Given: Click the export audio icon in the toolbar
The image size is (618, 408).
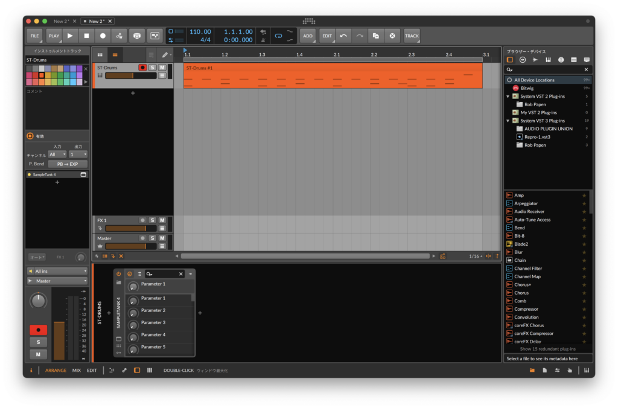Looking at the screenshot, I should [137, 36].
